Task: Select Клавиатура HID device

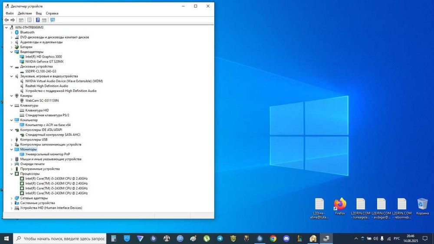Action: pyautogui.click(x=37, y=110)
